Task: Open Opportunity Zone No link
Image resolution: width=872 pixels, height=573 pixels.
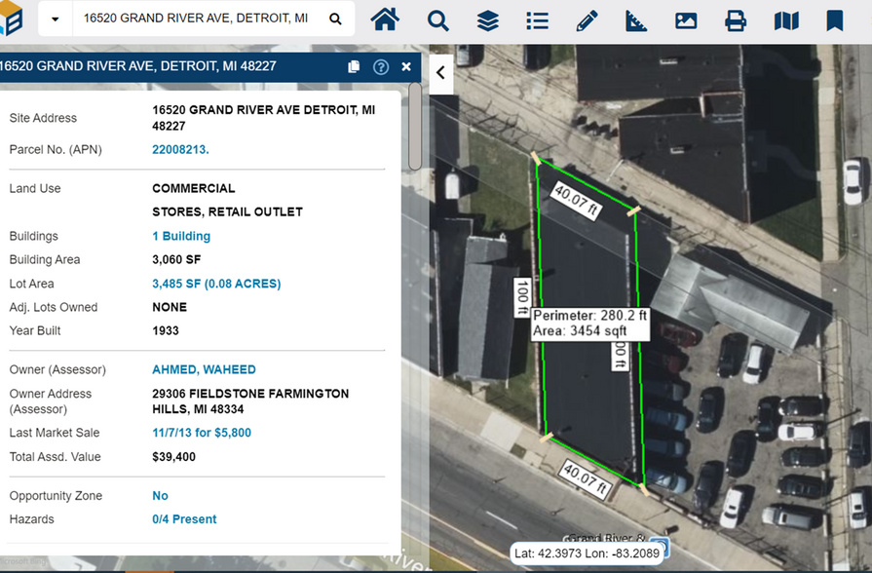Action: 160,496
